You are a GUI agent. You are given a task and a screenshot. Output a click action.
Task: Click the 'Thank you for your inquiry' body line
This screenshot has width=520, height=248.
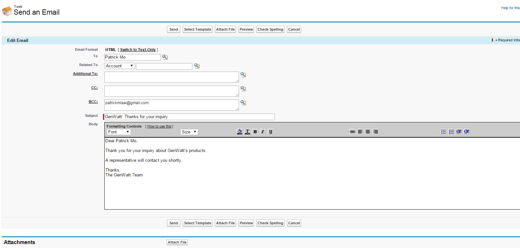click(156, 151)
